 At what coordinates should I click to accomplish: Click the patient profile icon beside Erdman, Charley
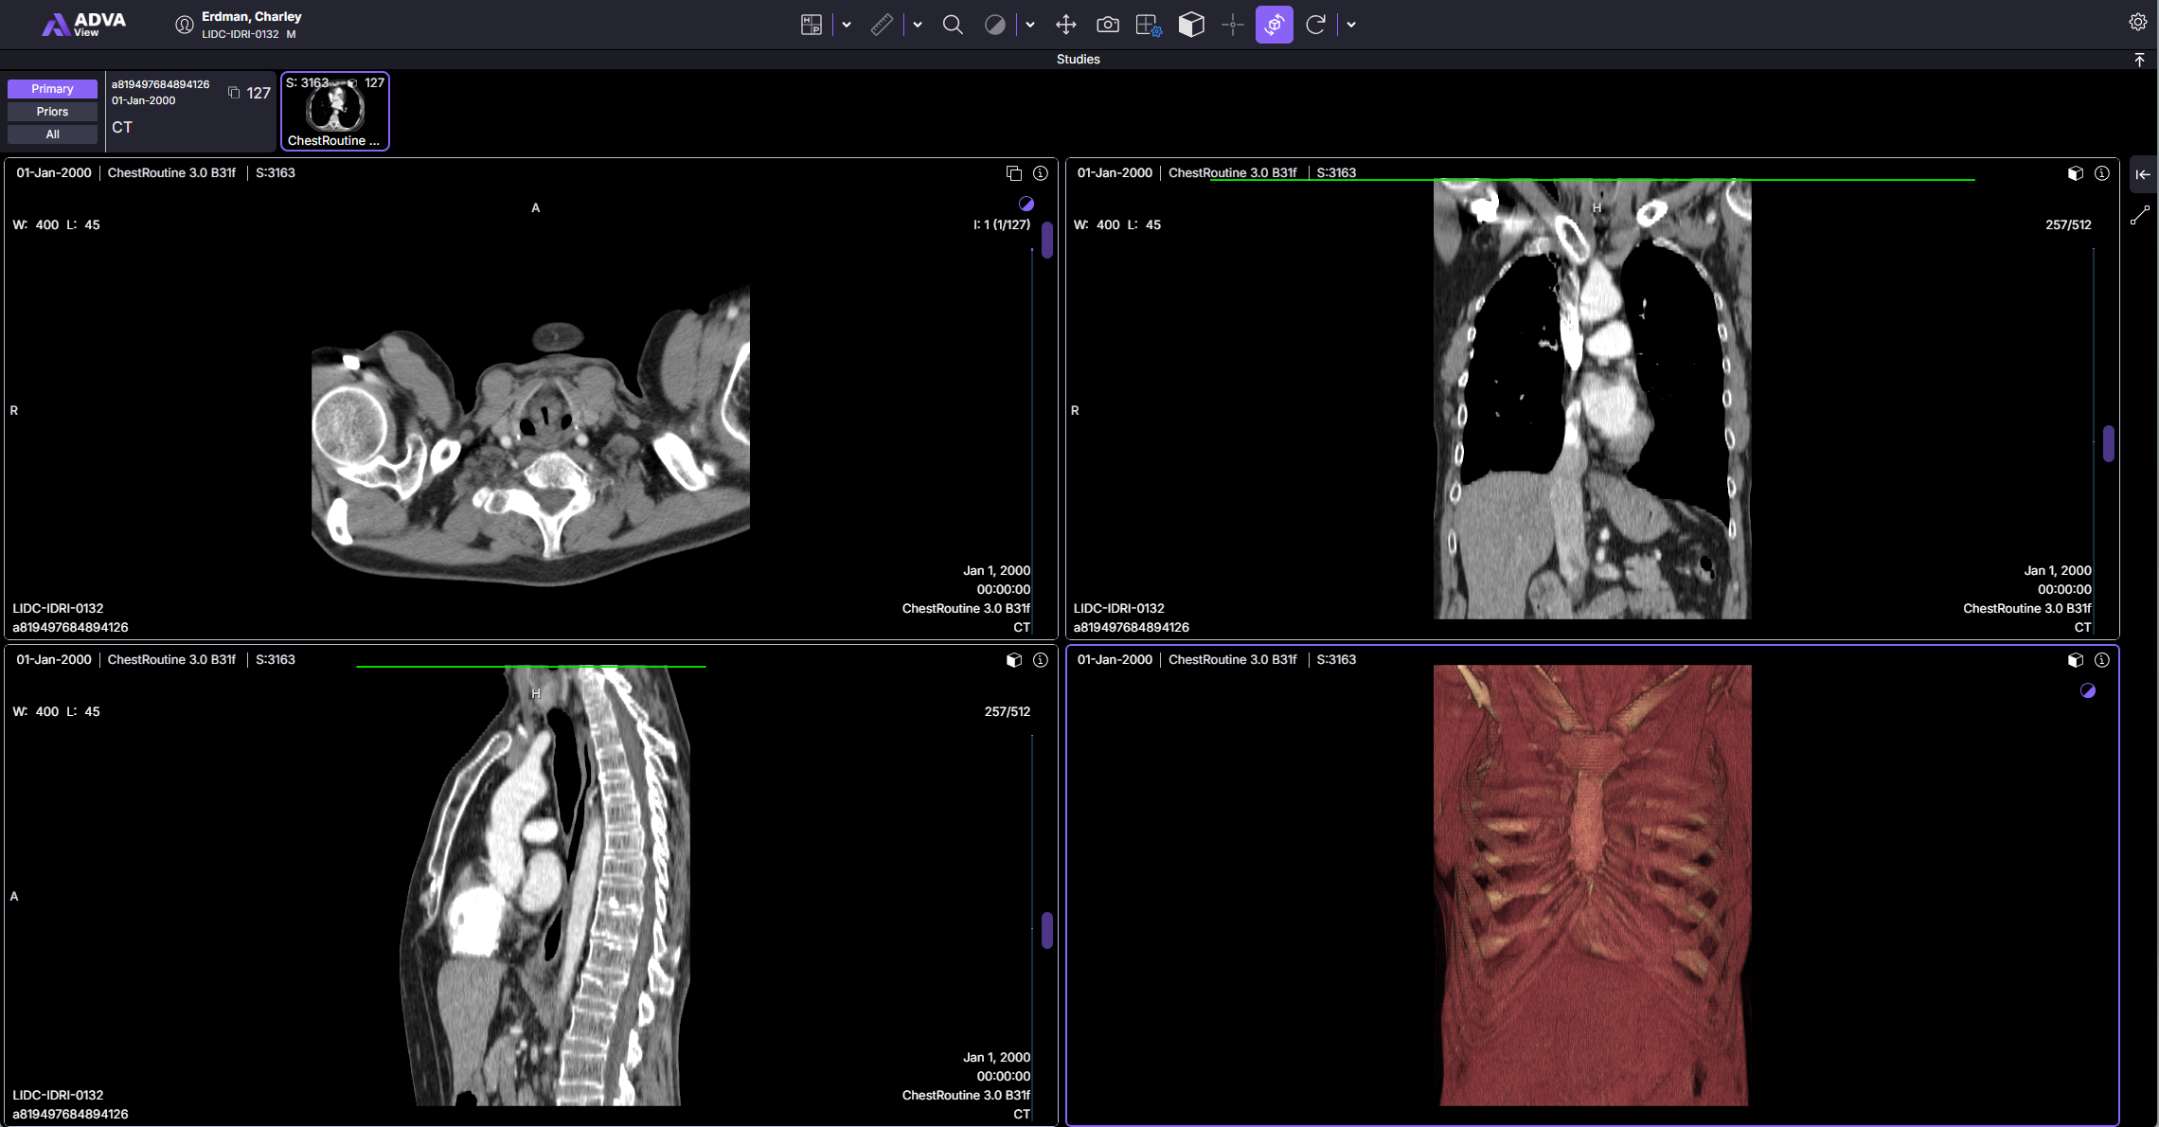185,25
